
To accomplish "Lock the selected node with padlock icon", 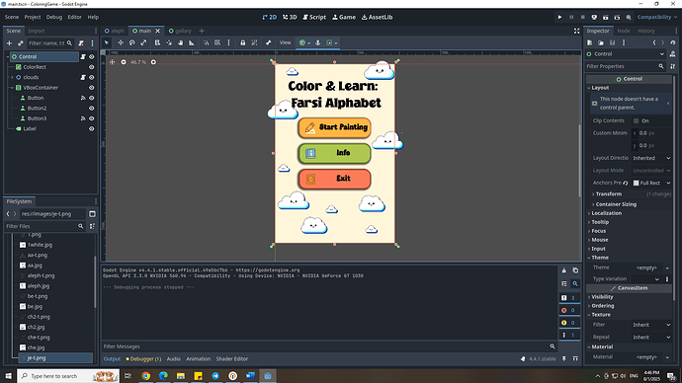I will (x=243, y=42).
